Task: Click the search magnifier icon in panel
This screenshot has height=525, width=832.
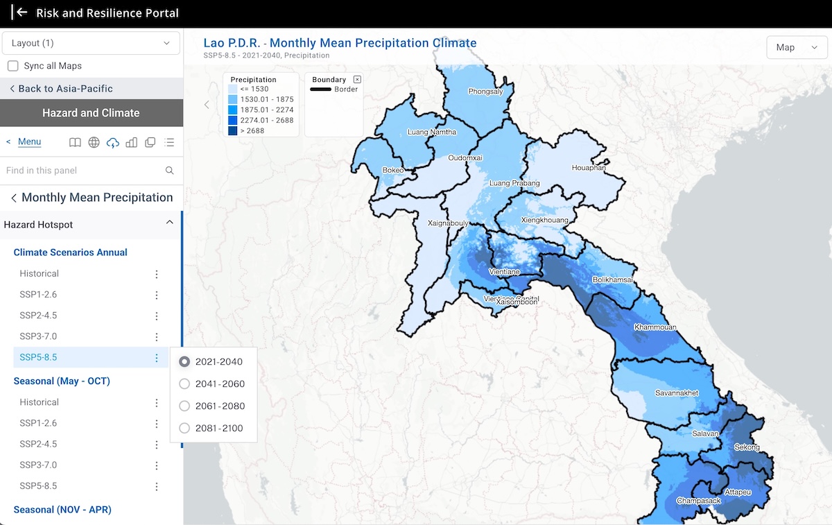Action: [x=169, y=171]
